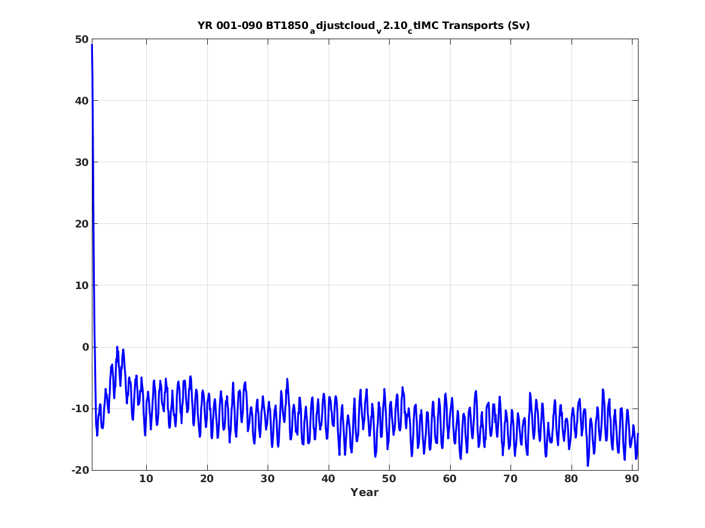Screen dimensions: 705x528
Task: Click x-axis tick label '40'
Action: coord(328,479)
